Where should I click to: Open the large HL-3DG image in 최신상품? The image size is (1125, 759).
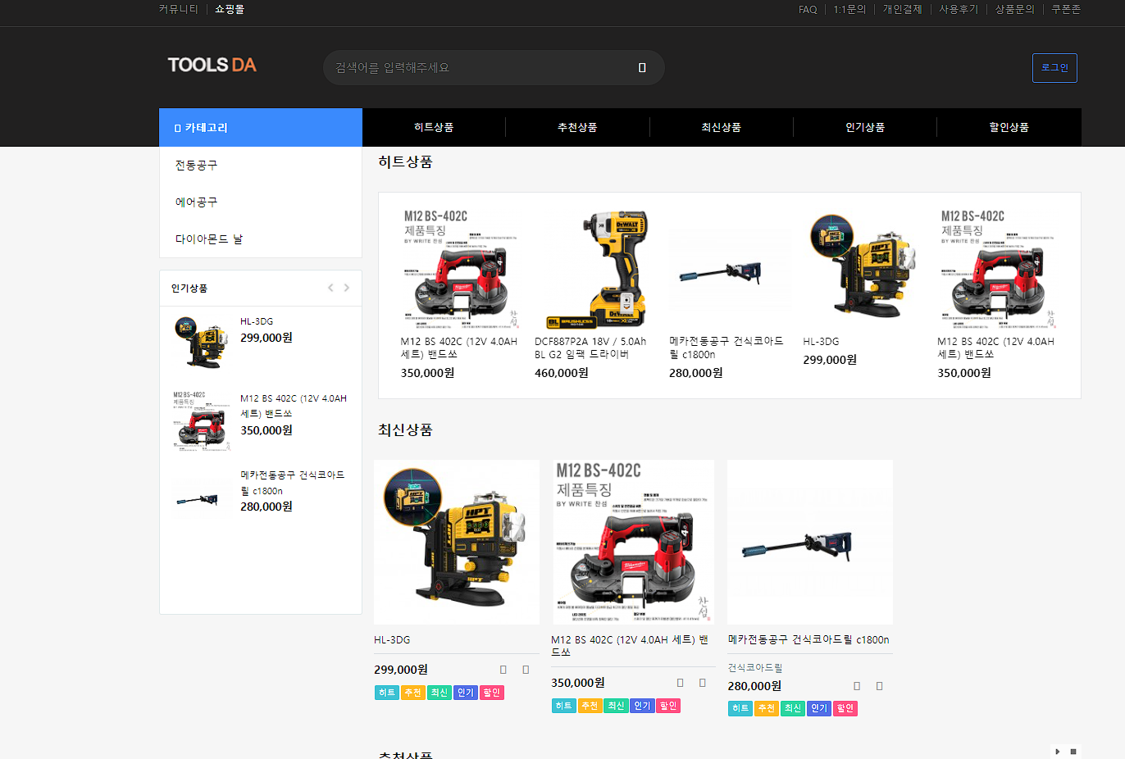(x=457, y=542)
